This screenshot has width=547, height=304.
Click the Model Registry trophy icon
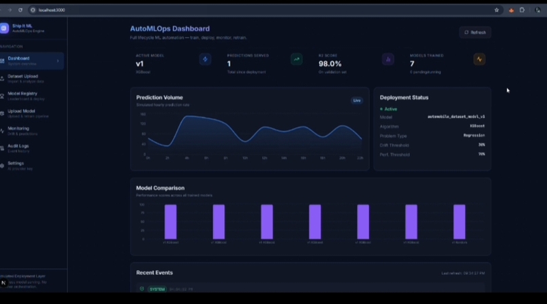pyautogui.click(x=2, y=96)
